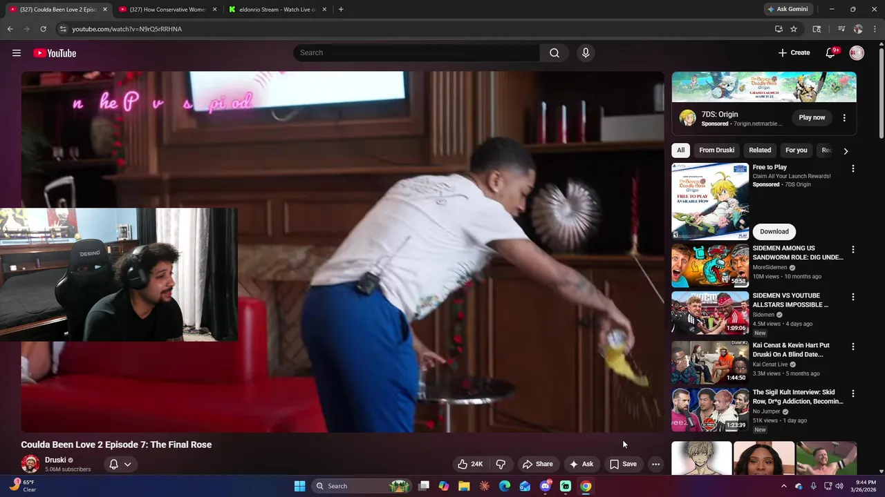This screenshot has width=885, height=497.
Task: Open a new browser tab
Action: tap(341, 9)
